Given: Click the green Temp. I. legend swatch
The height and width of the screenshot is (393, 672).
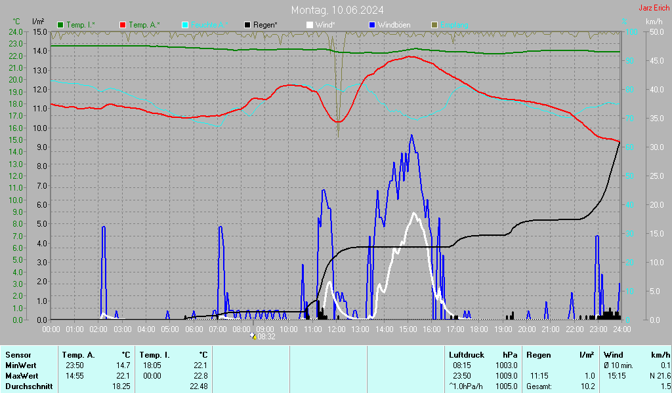Looking at the screenshot, I should [60, 25].
